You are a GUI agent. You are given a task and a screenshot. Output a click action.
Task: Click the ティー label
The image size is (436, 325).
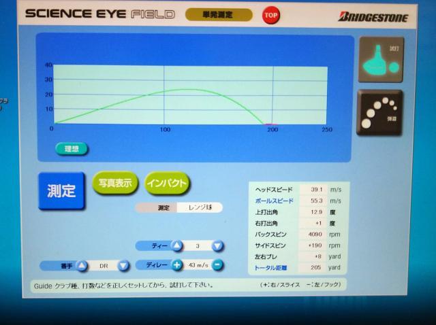click(x=159, y=245)
